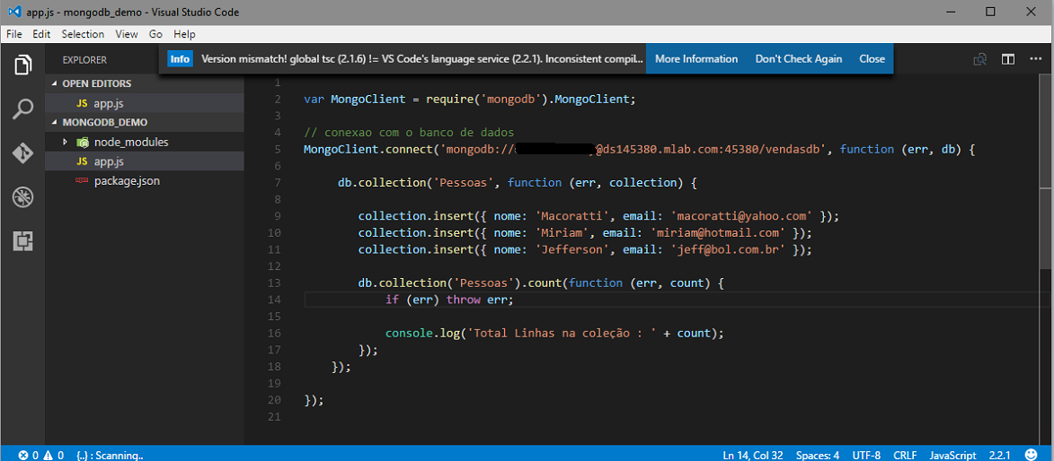The image size is (1054, 461).
Task: Click the editor vertical scrollbar
Action: point(1047,179)
